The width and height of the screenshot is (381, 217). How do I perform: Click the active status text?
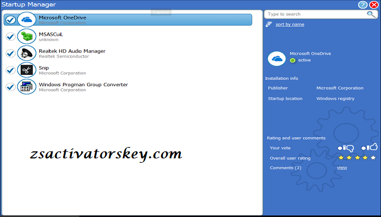point(304,60)
